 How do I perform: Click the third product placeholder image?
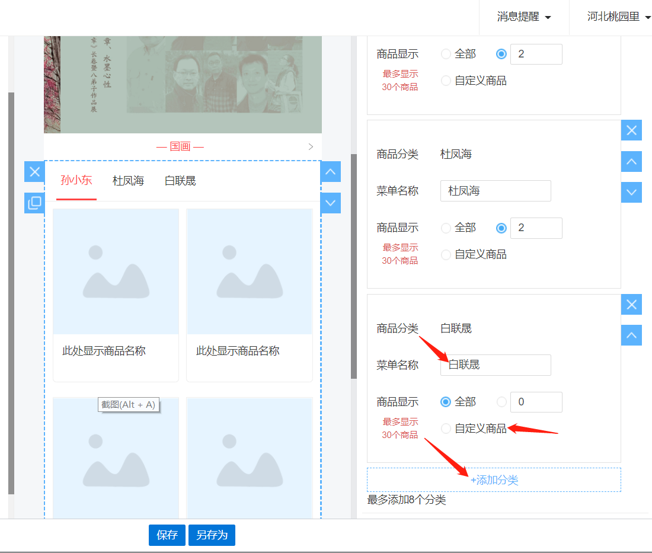tap(116, 458)
